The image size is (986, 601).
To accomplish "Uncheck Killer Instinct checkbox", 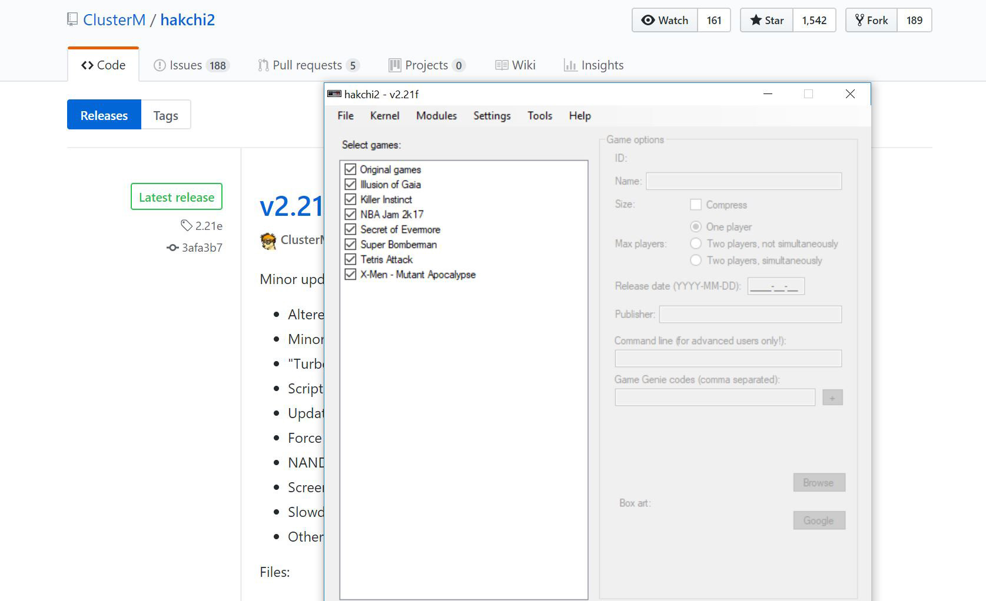I will tap(350, 199).
